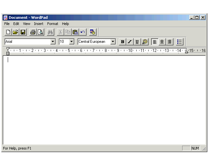Click the window resize grip at bottom-right corner
The width and height of the screenshot is (208, 157).
(x=204, y=149)
